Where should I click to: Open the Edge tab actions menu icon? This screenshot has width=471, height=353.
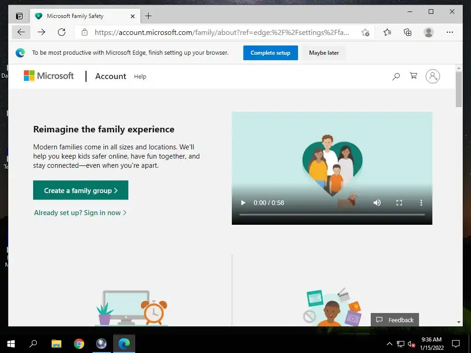click(x=19, y=16)
